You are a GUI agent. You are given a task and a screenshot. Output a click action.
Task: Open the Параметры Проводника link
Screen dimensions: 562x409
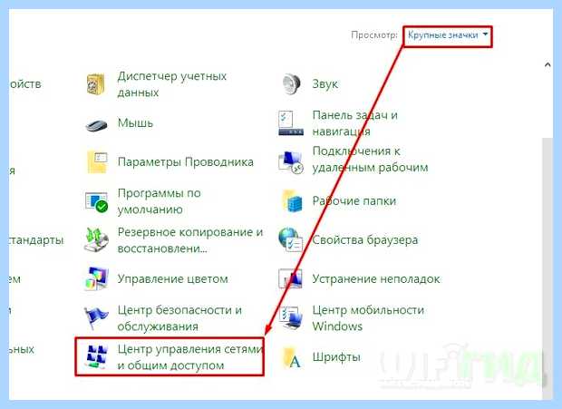tap(185, 162)
